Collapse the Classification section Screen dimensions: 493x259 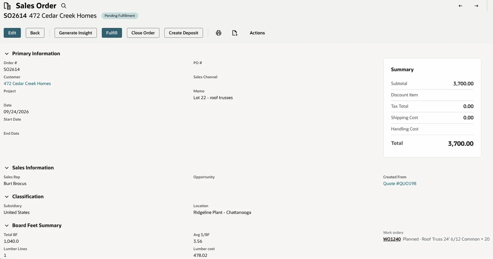[x=7, y=197]
